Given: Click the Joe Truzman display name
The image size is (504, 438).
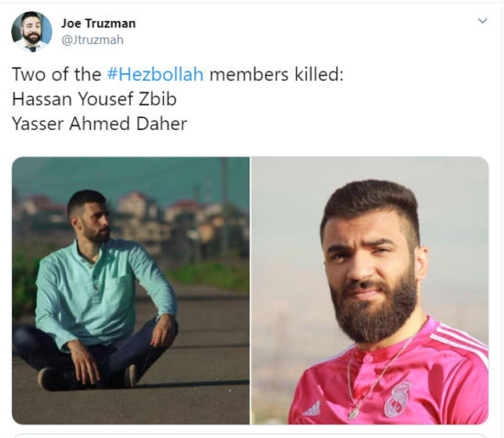Looking at the screenshot, I should [x=98, y=23].
